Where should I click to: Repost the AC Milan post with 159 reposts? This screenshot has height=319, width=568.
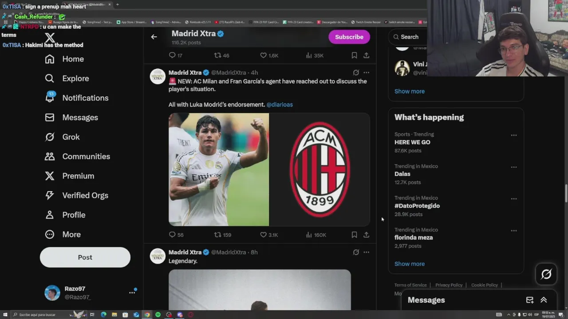point(223,235)
